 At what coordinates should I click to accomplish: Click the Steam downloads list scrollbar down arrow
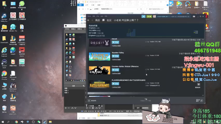point(203,95)
